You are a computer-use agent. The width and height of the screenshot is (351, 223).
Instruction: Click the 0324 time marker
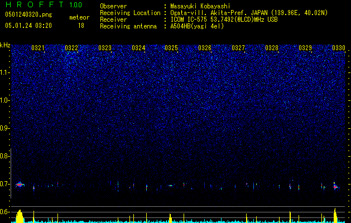(x=138, y=48)
